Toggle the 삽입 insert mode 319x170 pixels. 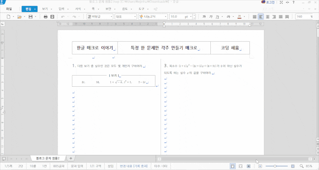(x=110, y=166)
